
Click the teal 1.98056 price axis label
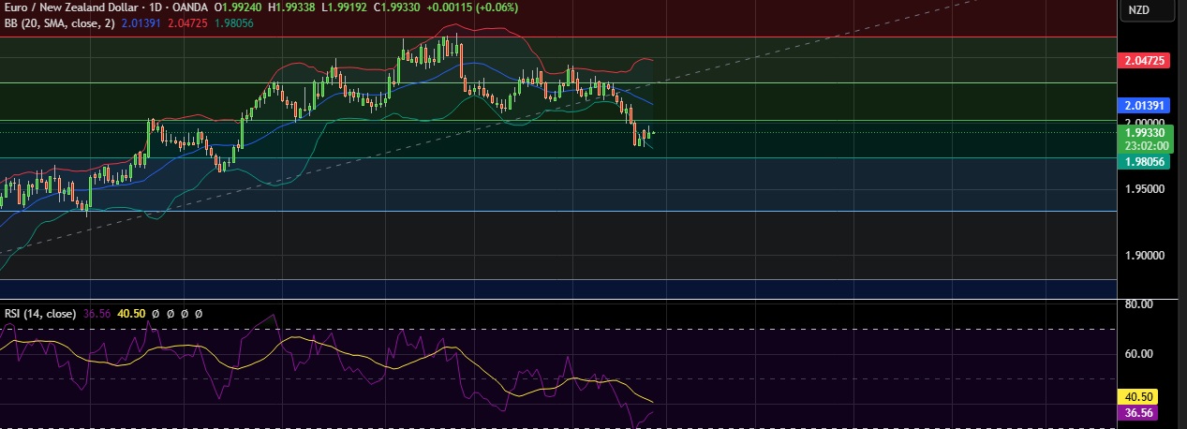point(1145,161)
